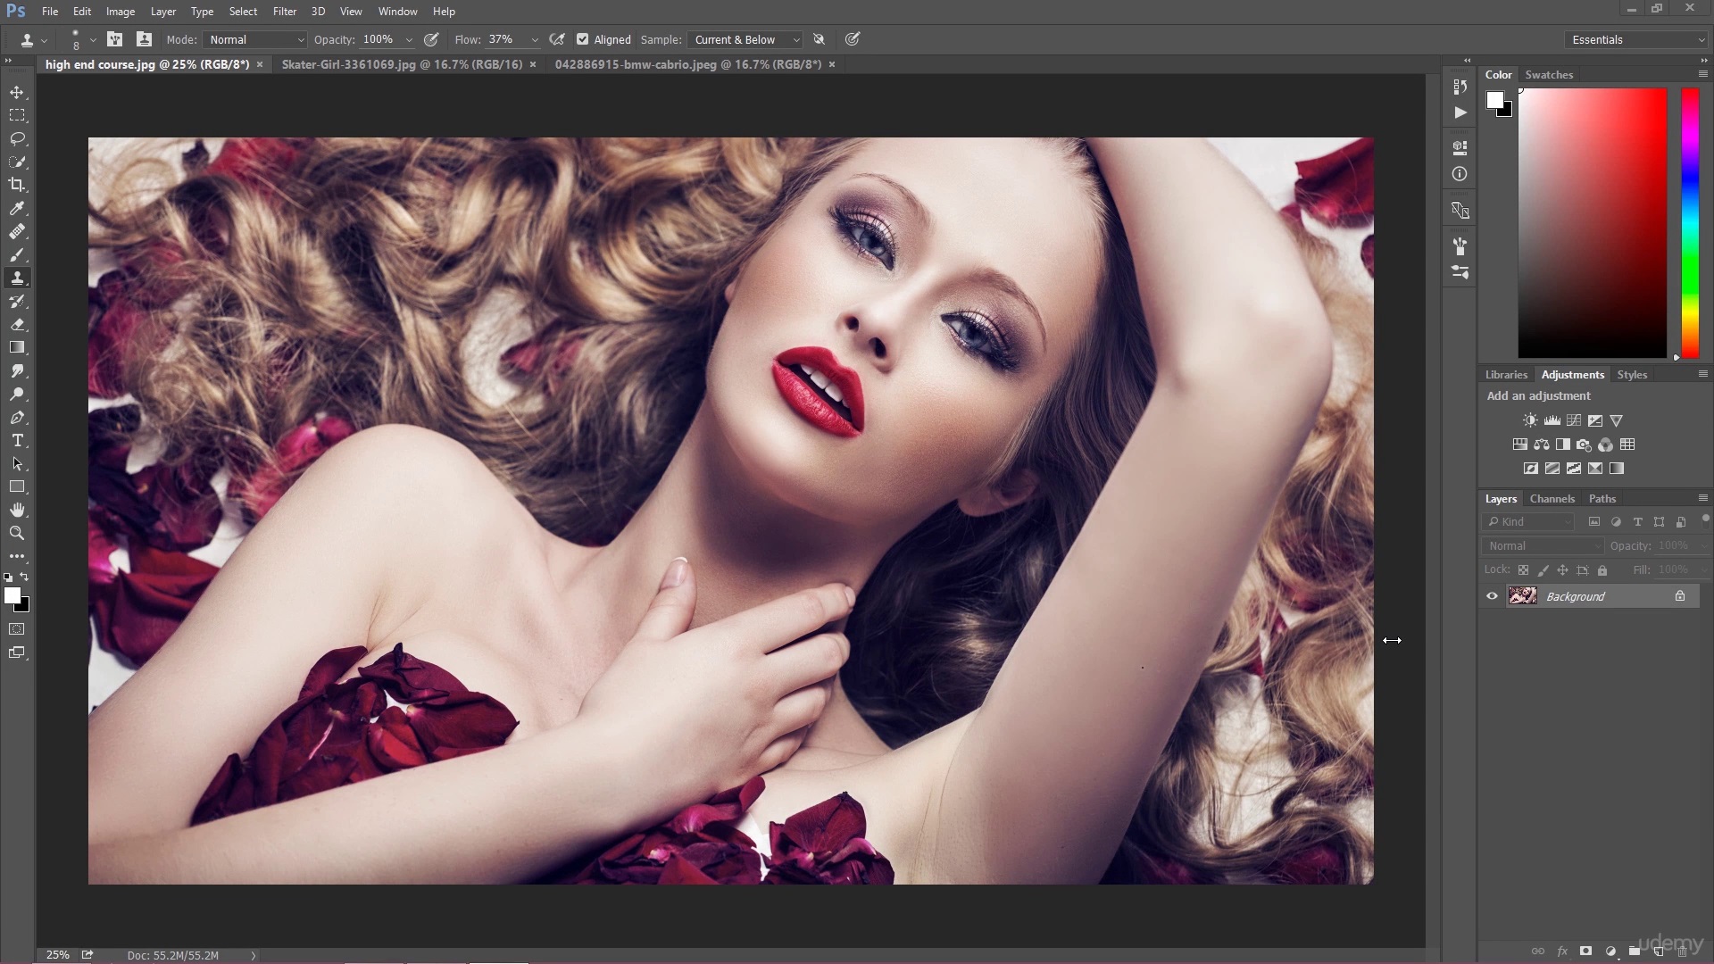Toggle the Aligned checkbox
This screenshot has width=1714, height=964.
583,39
